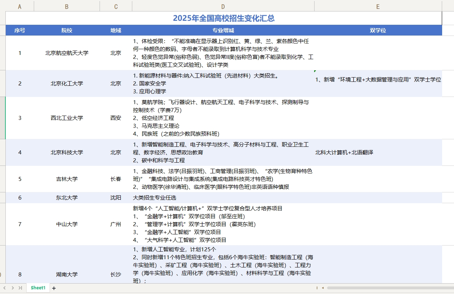Viewport: 454px width, 294px height.
Task: Select the 中山大学 cell
Action: coord(67,224)
